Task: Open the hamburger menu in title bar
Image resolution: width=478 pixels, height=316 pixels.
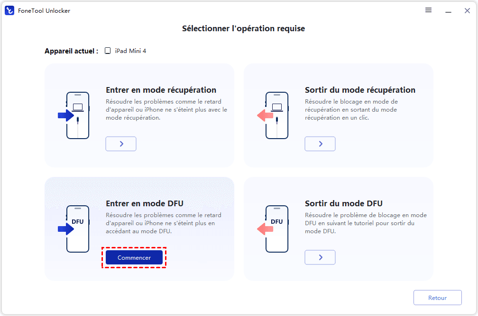Action: click(428, 10)
